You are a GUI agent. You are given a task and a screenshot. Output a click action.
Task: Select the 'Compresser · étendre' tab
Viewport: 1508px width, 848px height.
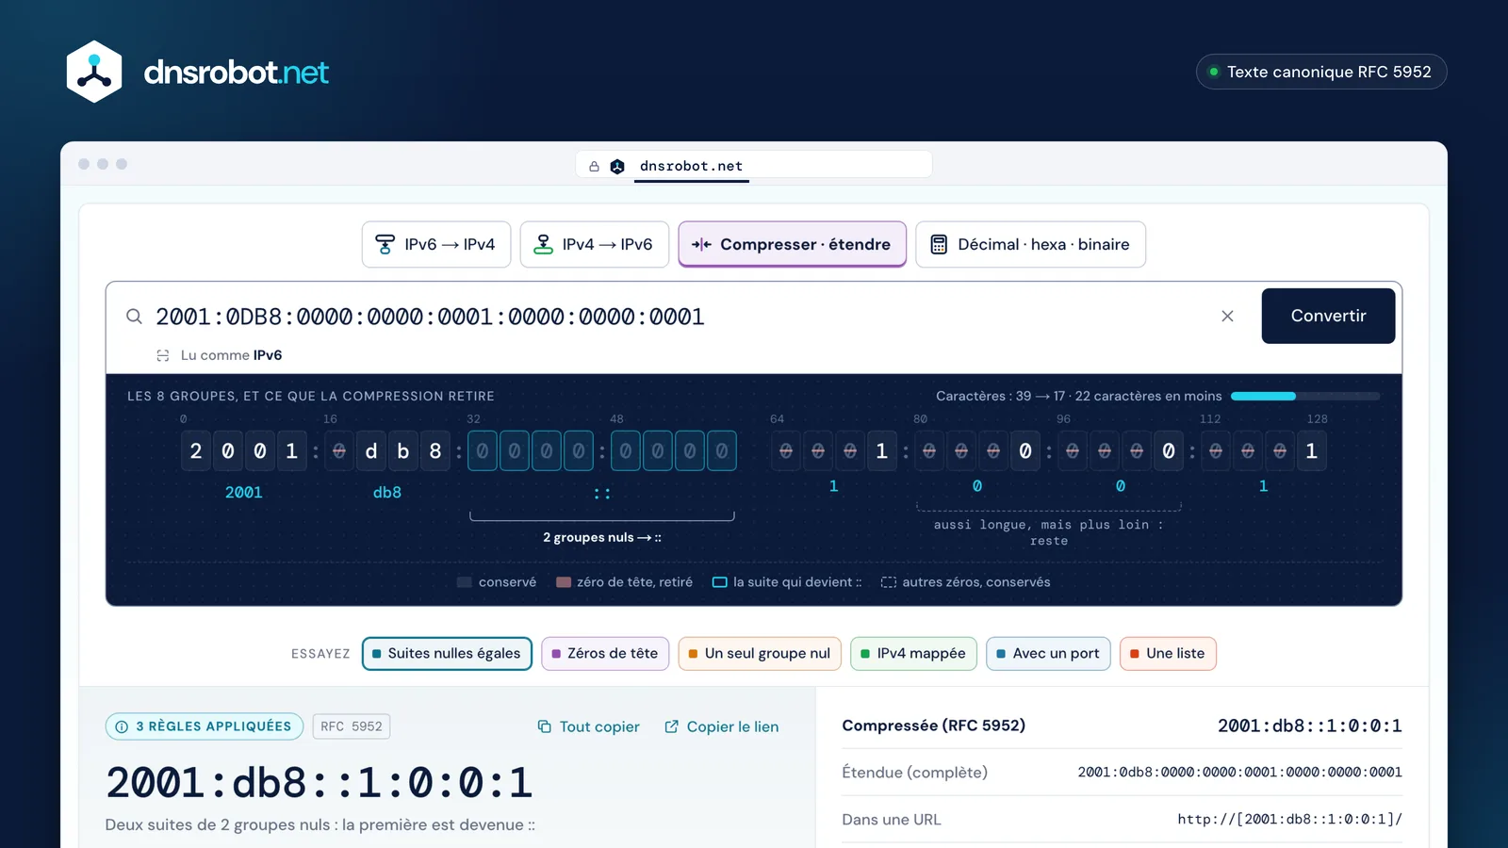792,245
